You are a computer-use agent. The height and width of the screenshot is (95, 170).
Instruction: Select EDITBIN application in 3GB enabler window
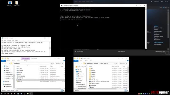click(x=20, y=72)
